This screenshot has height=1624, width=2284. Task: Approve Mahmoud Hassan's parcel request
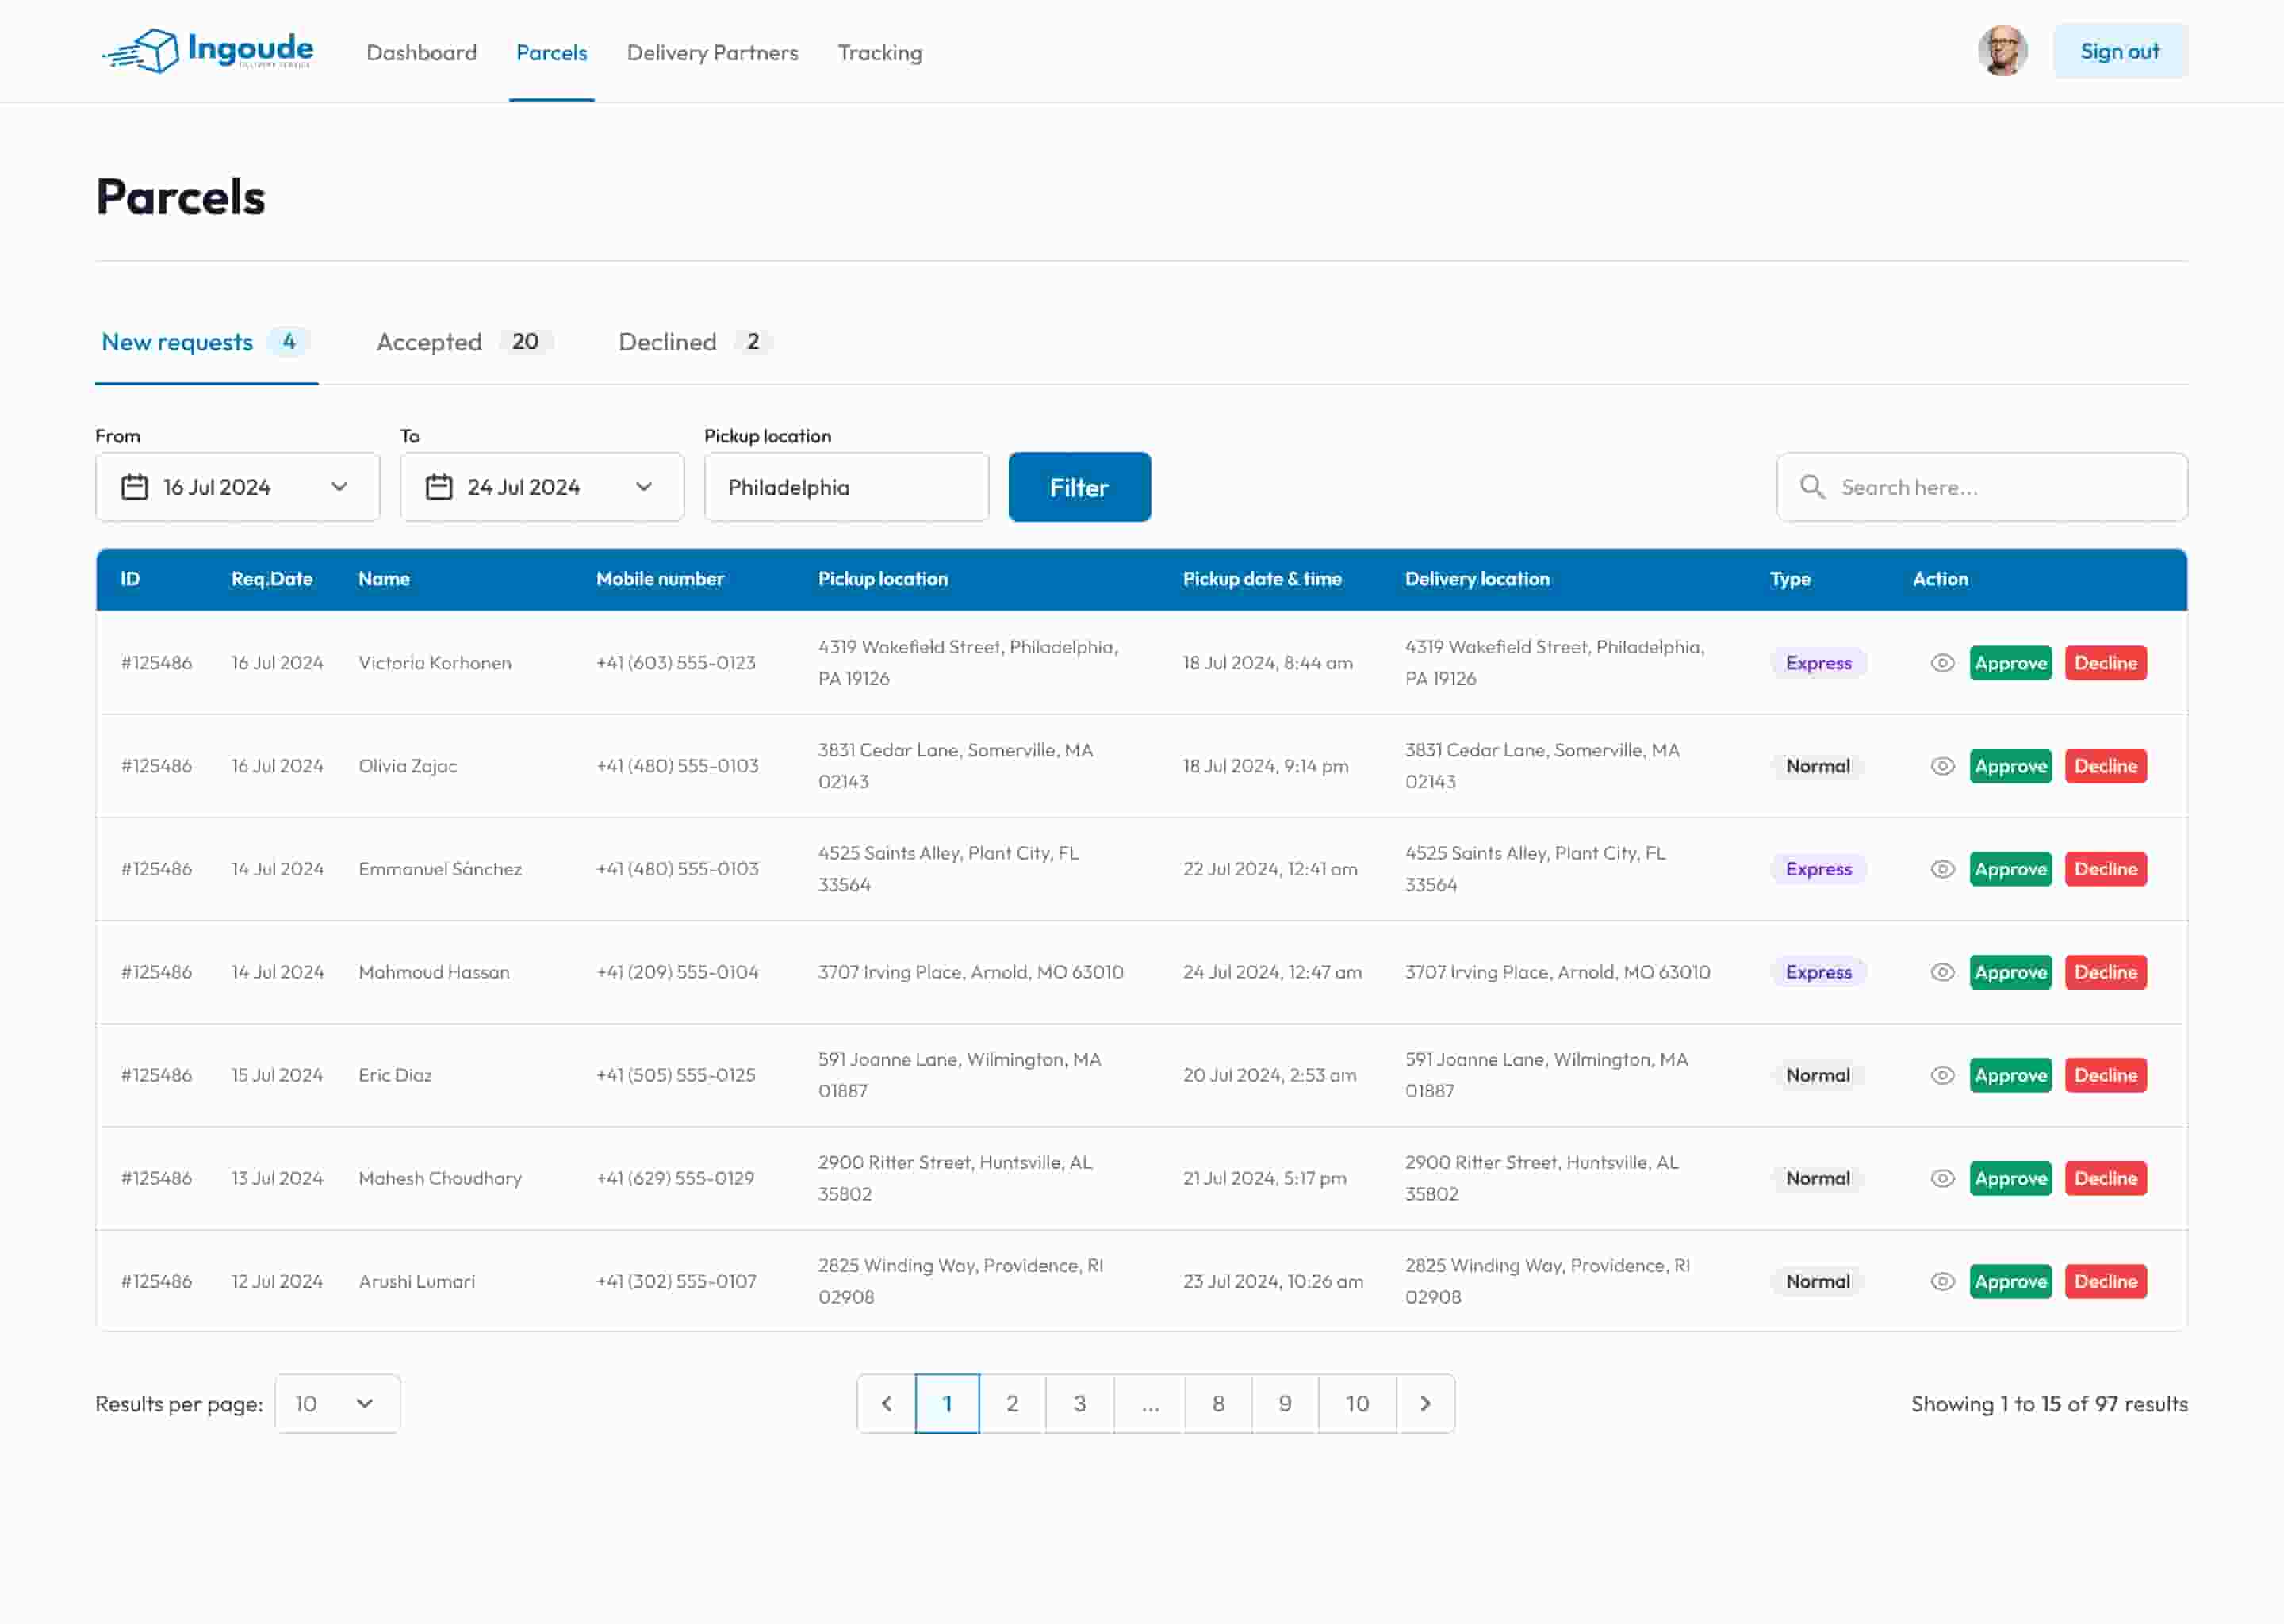2010,972
